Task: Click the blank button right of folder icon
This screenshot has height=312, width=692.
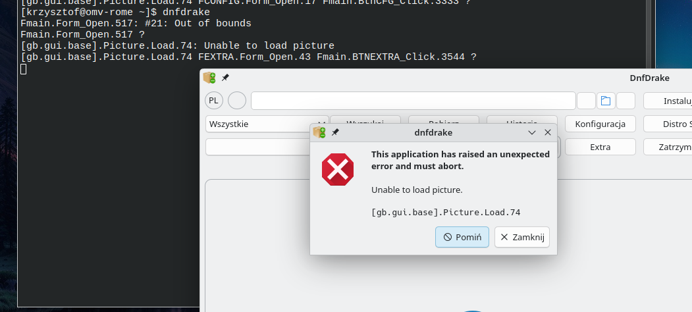Action: click(x=625, y=101)
